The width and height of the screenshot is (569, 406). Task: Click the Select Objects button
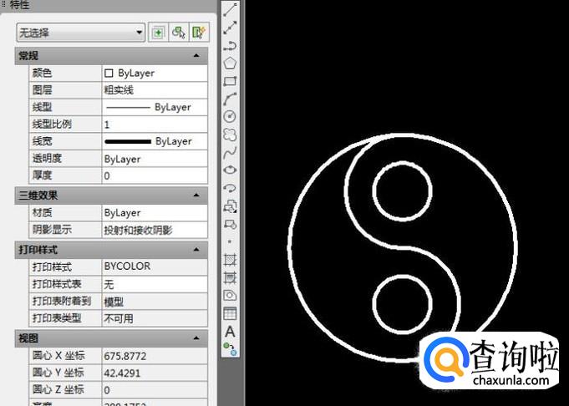(178, 33)
